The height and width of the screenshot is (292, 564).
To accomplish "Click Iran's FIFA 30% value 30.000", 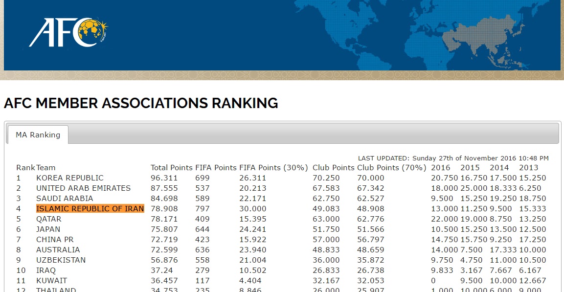I will [x=253, y=208].
